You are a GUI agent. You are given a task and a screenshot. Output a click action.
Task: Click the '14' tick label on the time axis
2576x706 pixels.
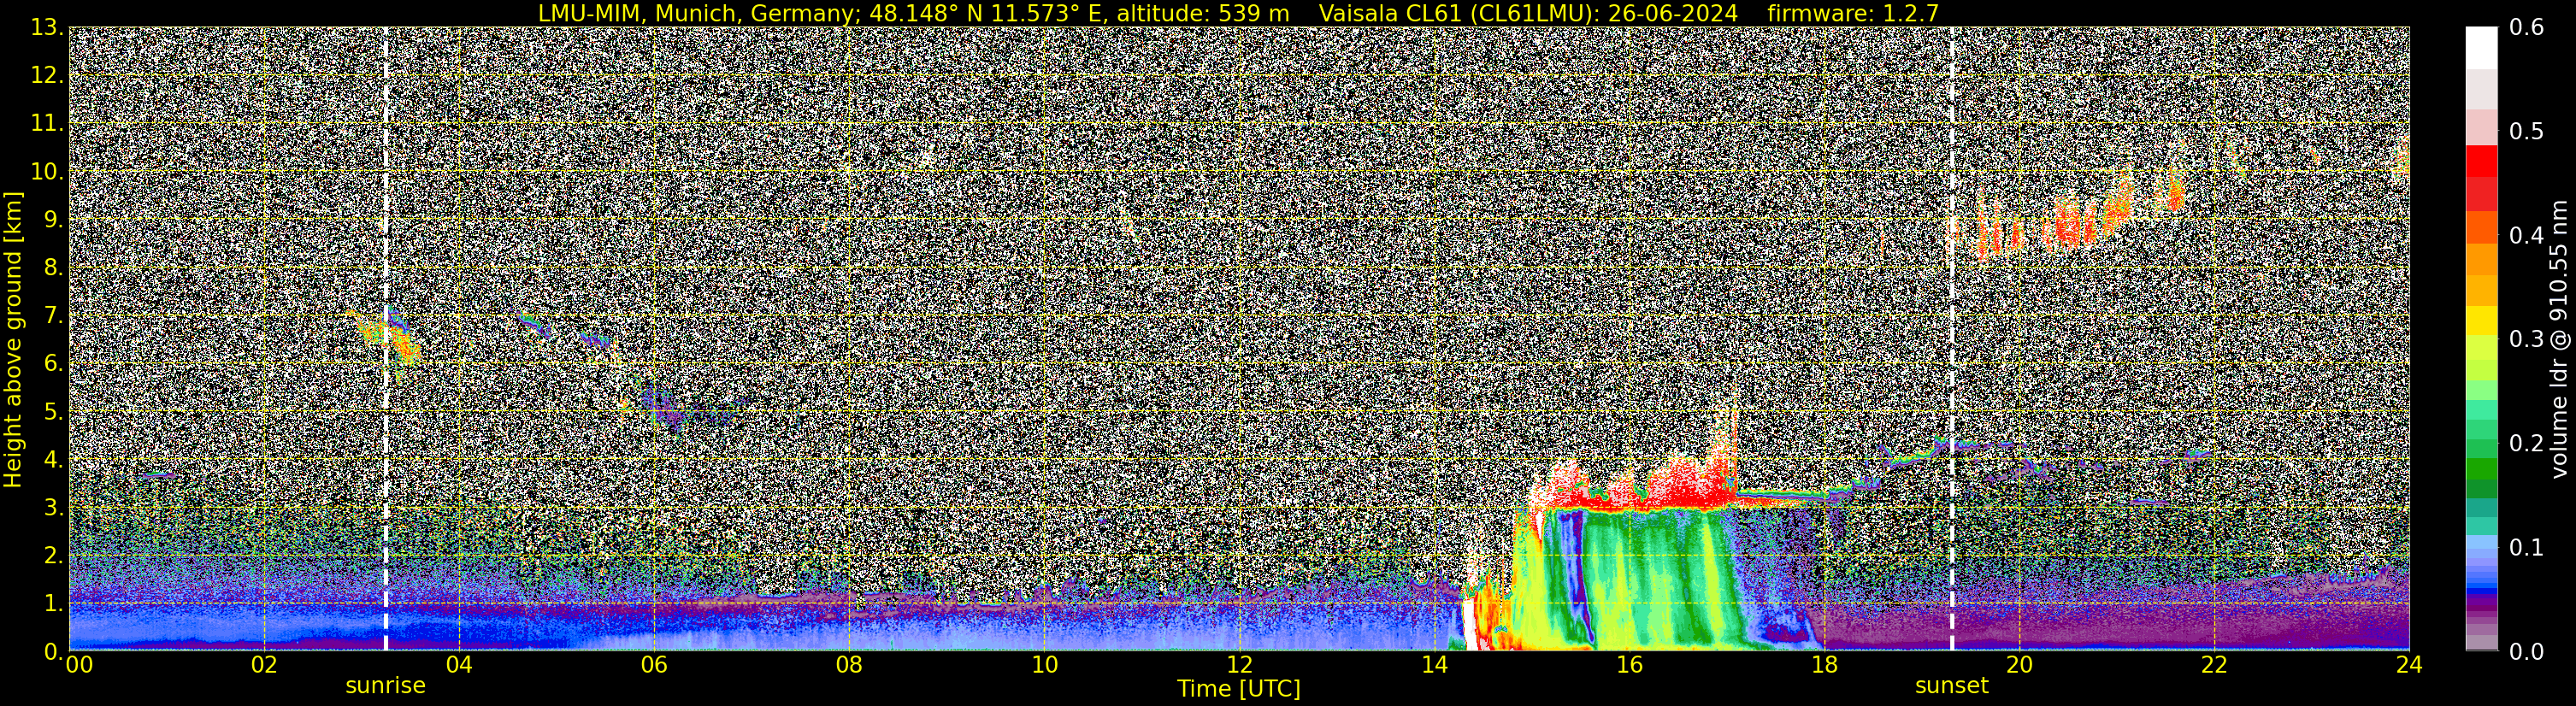1434,665
